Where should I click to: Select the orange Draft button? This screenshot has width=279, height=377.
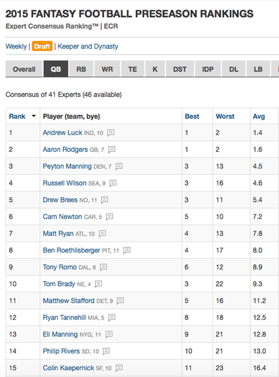pos(42,46)
